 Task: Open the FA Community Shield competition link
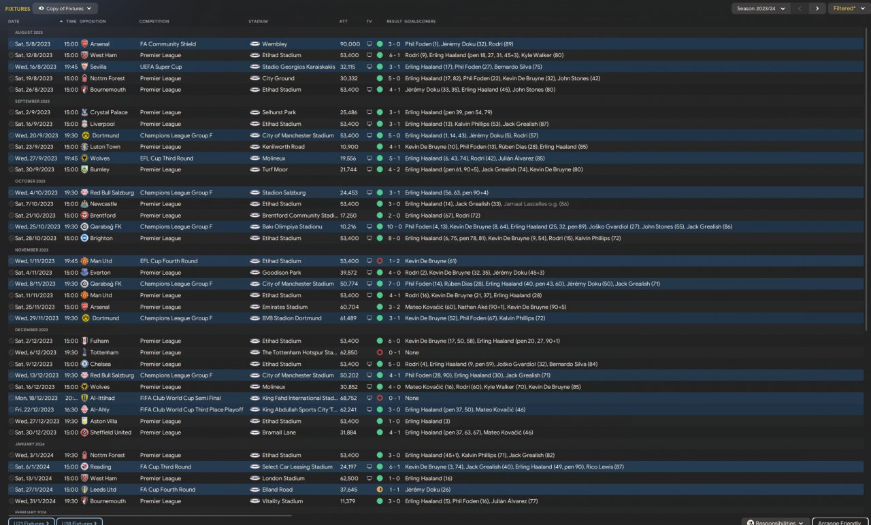(168, 44)
